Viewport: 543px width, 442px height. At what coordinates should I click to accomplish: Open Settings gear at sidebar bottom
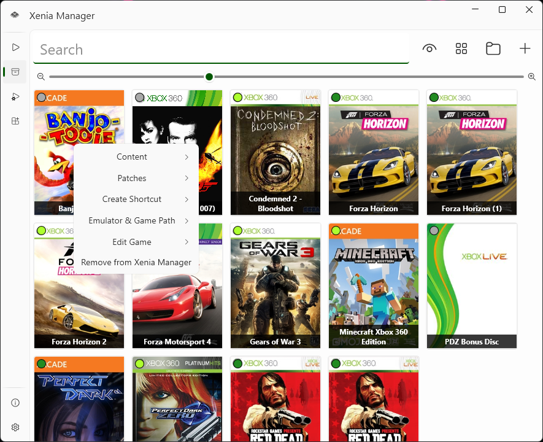pos(15,427)
